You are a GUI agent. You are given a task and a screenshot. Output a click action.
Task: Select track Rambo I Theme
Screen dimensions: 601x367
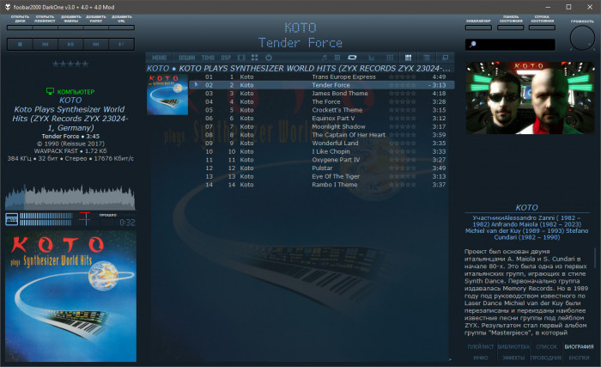(x=321, y=185)
